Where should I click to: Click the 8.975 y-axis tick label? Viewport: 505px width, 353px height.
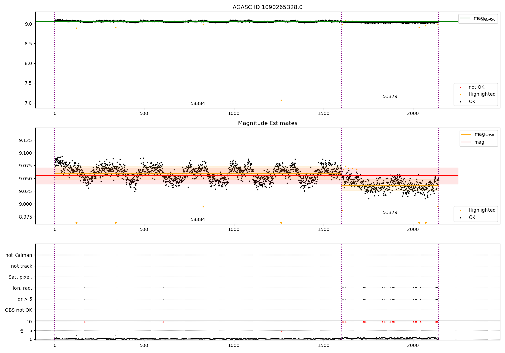pyautogui.click(x=26, y=217)
